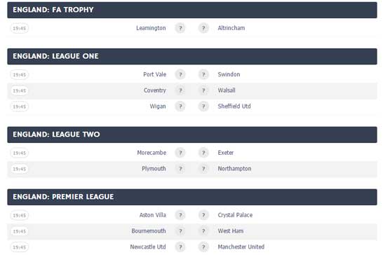Image resolution: width=383 pixels, height=255 pixels.
Task: Select the Swindon team name
Action: click(229, 74)
